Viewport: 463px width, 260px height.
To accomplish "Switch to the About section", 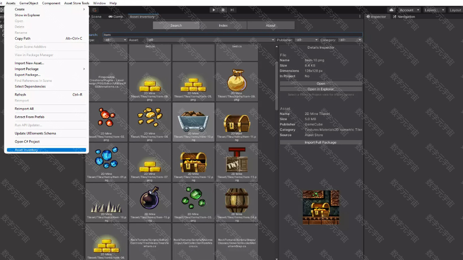I will point(271,25).
